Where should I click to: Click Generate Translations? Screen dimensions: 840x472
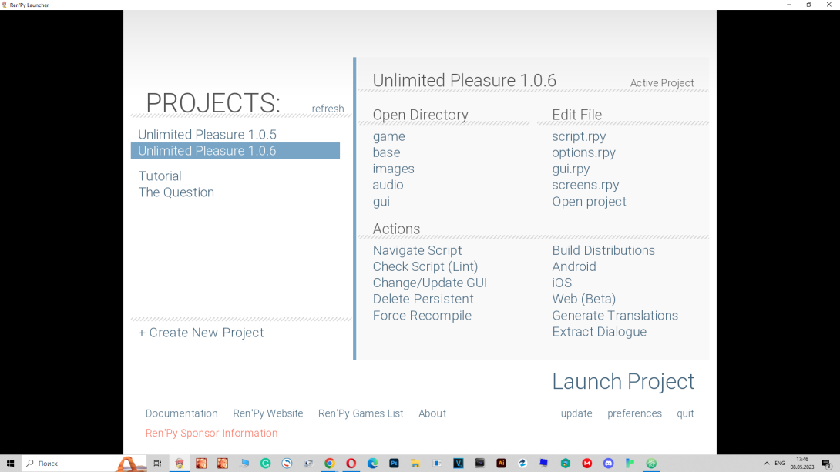click(615, 315)
